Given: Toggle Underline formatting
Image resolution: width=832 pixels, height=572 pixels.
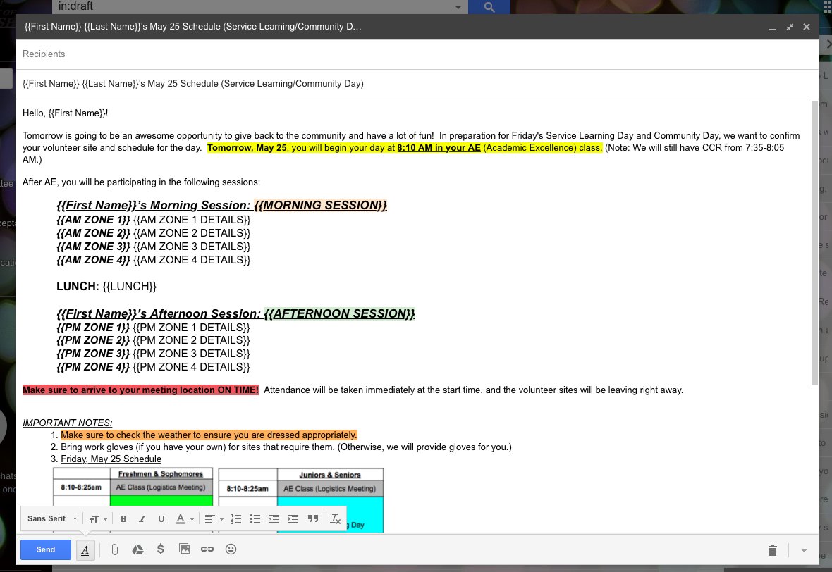Looking at the screenshot, I should (161, 519).
